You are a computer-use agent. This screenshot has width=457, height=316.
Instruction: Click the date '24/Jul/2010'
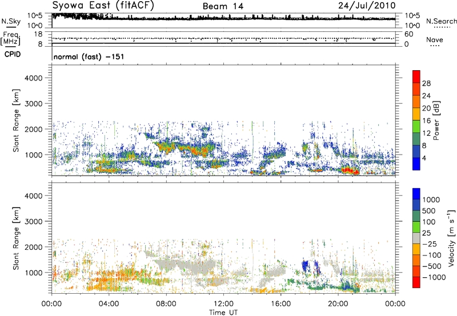click(x=367, y=6)
